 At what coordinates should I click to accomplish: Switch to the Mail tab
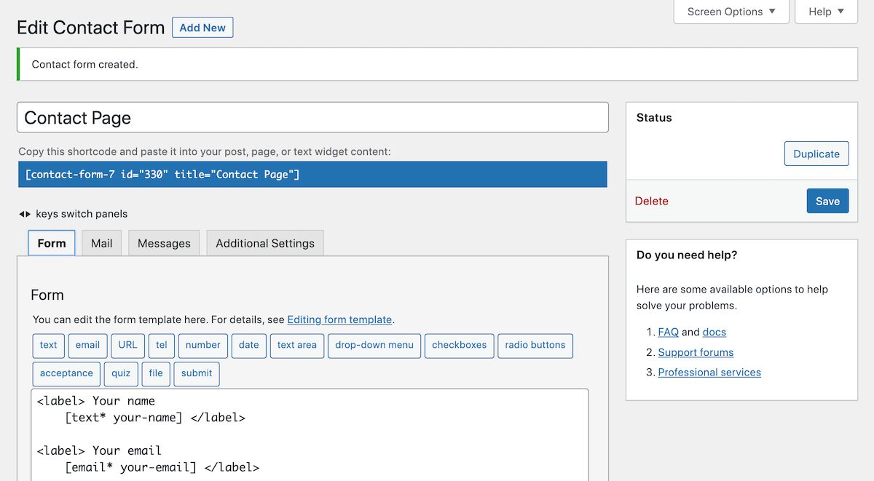[102, 243]
